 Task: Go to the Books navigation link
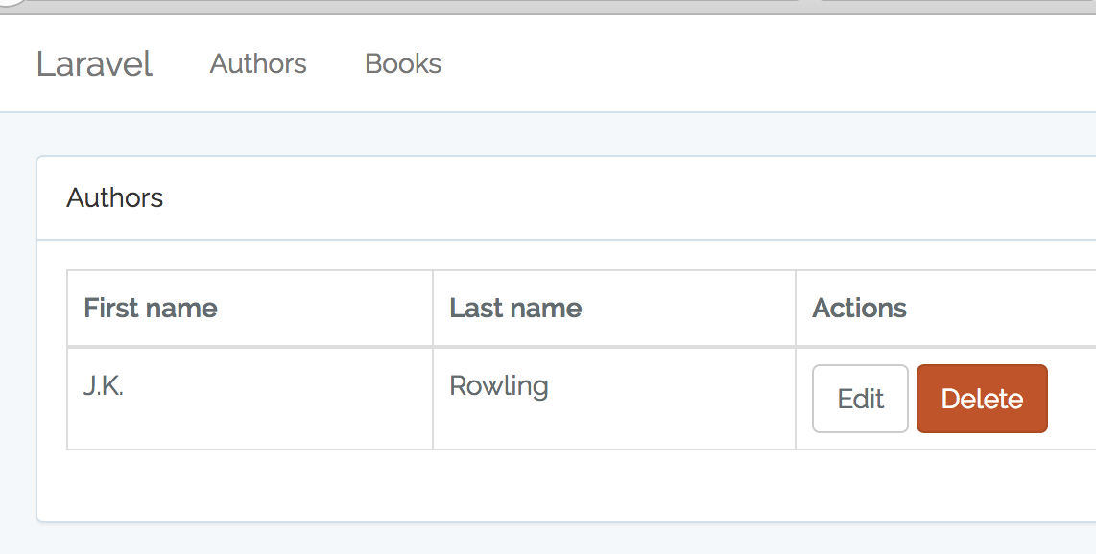[x=403, y=64]
